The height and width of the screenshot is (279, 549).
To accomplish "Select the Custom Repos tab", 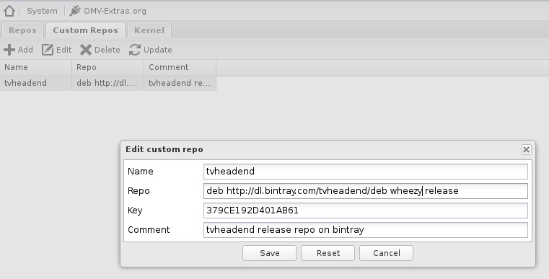I will (85, 30).
